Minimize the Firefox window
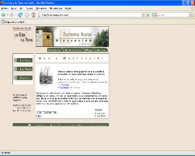 (184, 3)
